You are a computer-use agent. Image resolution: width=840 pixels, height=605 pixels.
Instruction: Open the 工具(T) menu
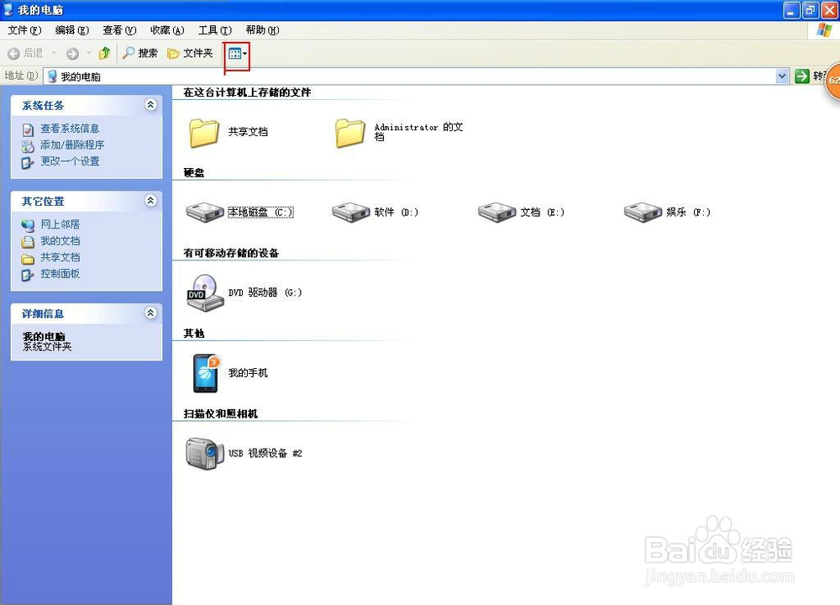coord(215,30)
